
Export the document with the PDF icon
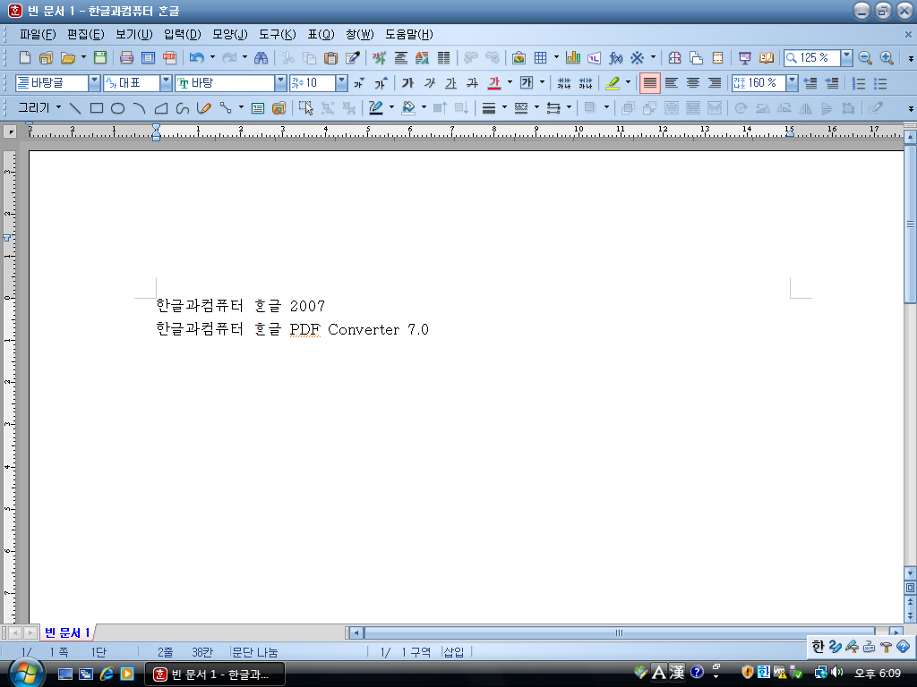coord(169,58)
